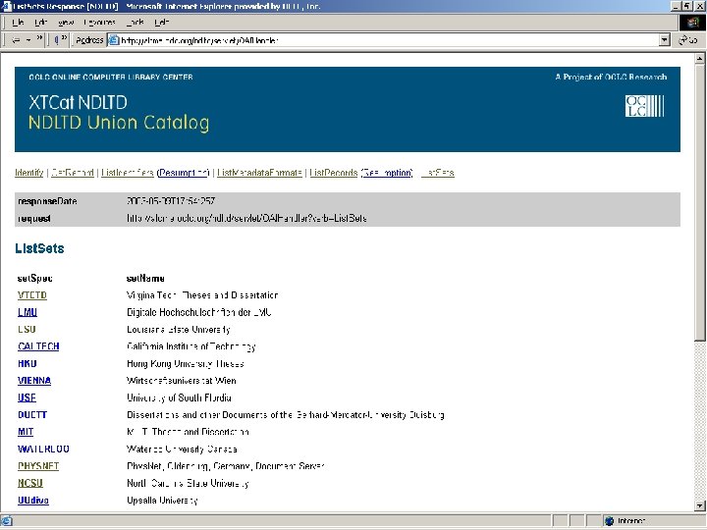Click the University of South Florida text
Image resolution: width=707 pixels, height=530 pixels.
[x=179, y=397]
